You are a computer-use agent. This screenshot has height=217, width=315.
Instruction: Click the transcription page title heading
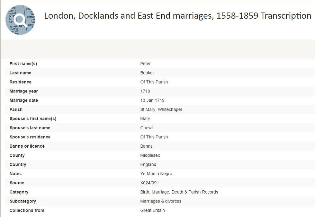[x=177, y=16]
